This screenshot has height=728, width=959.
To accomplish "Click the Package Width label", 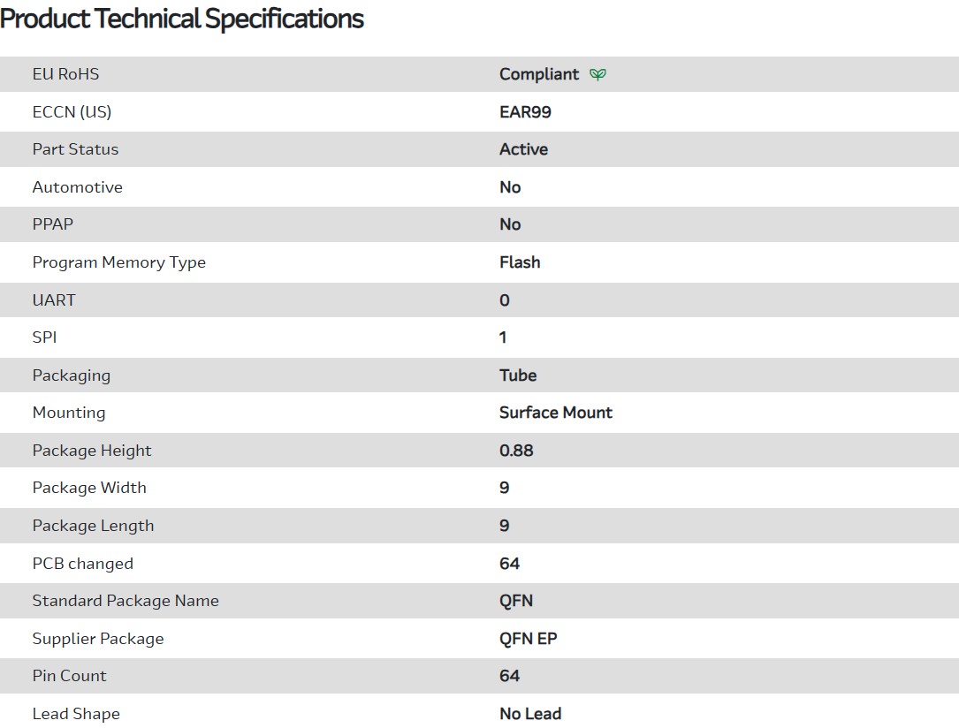I will (x=89, y=488).
